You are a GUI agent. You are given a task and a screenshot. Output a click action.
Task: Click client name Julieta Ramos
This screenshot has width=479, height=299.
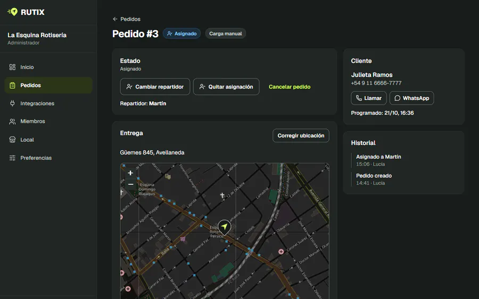pos(372,75)
